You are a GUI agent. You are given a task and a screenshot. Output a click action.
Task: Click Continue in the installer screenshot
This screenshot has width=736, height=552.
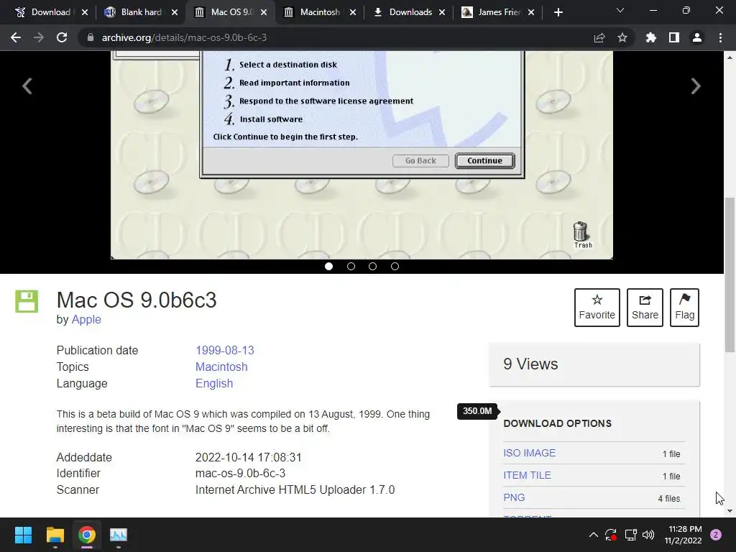click(485, 160)
